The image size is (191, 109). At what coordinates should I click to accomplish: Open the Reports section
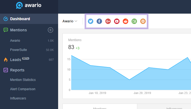click(x=17, y=70)
